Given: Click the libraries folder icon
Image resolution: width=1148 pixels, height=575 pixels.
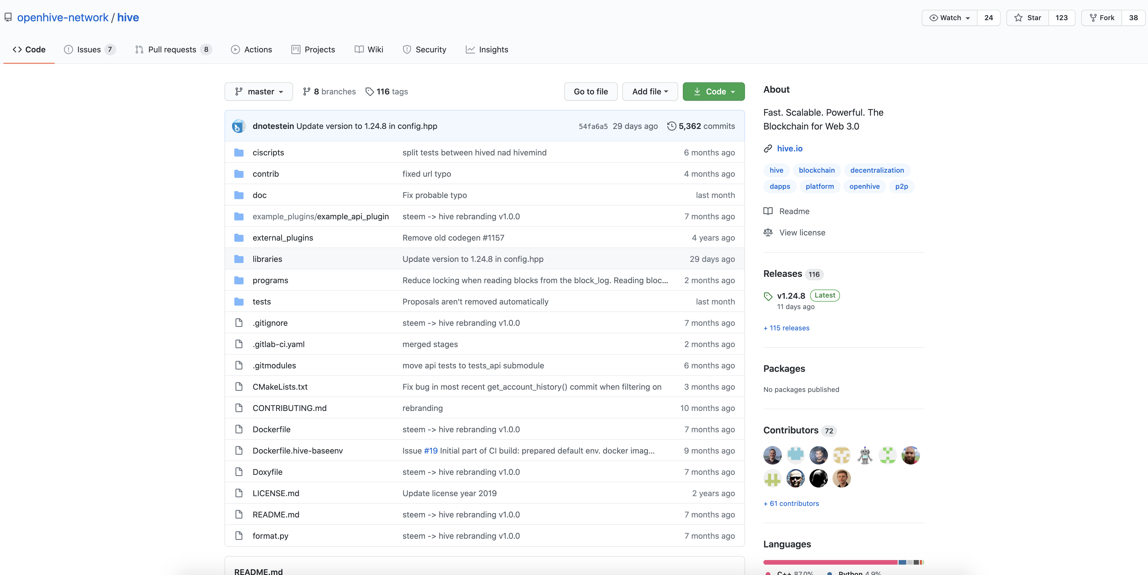Looking at the screenshot, I should pos(239,259).
